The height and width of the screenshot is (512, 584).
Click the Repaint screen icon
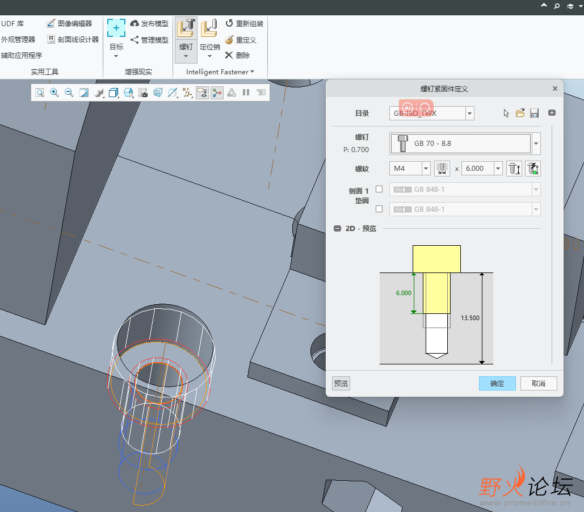84,93
